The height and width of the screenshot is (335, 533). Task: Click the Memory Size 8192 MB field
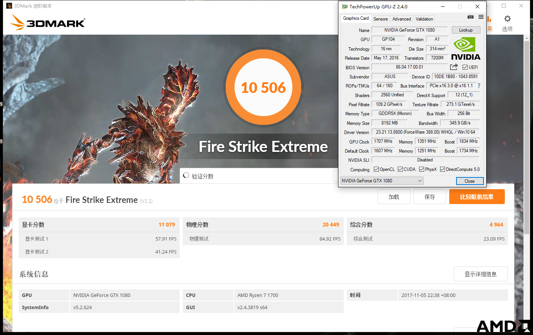point(389,123)
